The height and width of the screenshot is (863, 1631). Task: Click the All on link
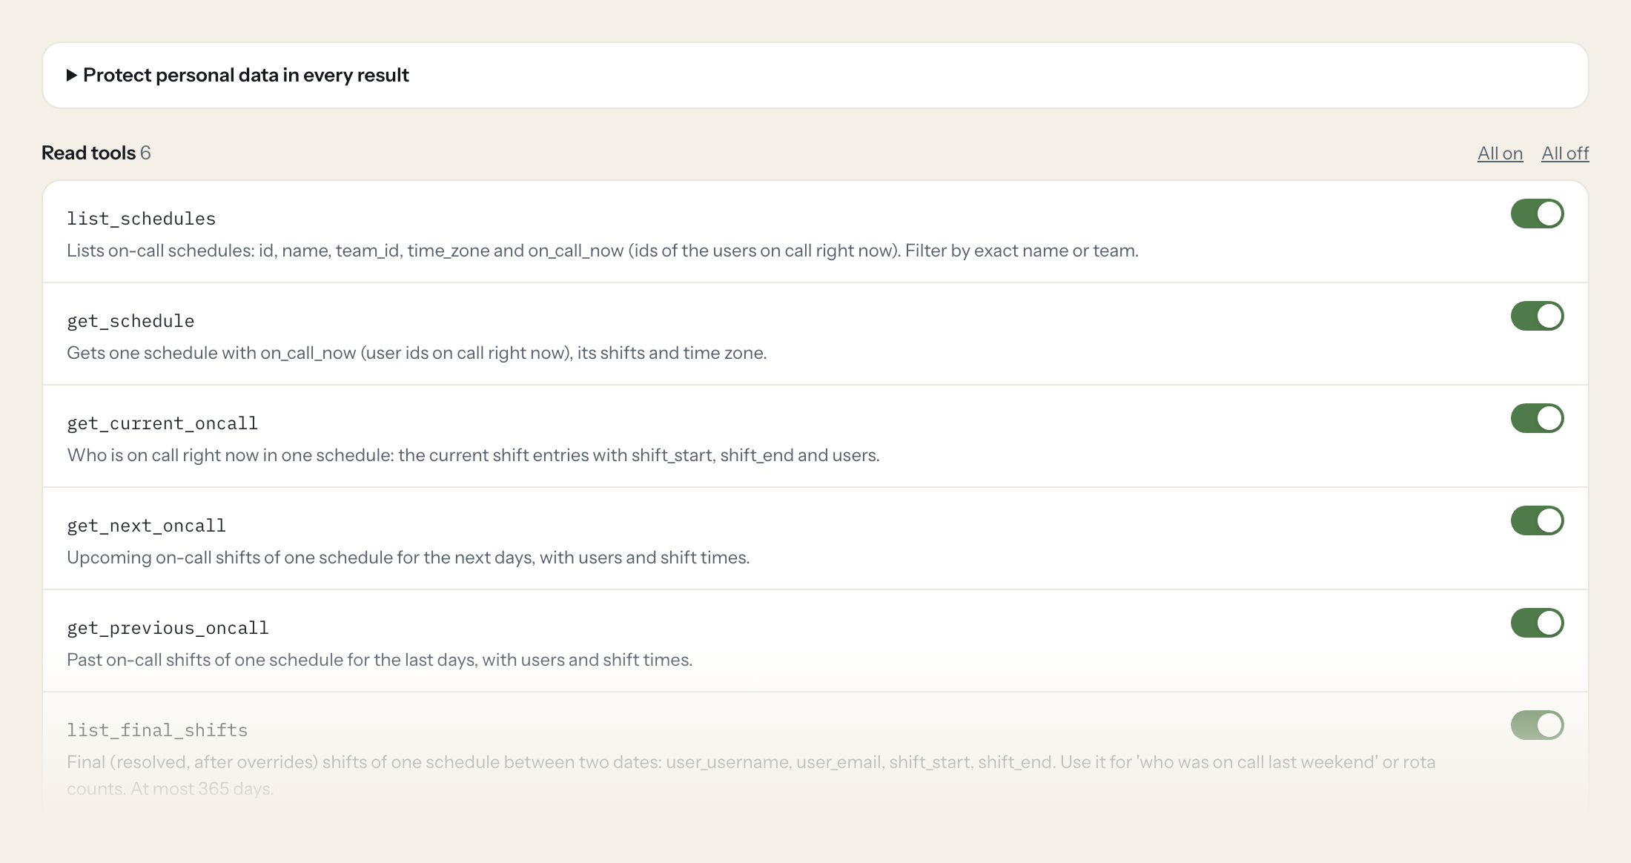(x=1500, y=153)
